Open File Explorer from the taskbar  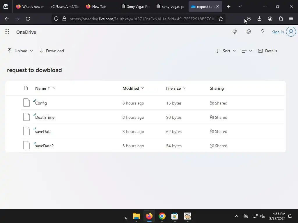[x=136, y=216]
